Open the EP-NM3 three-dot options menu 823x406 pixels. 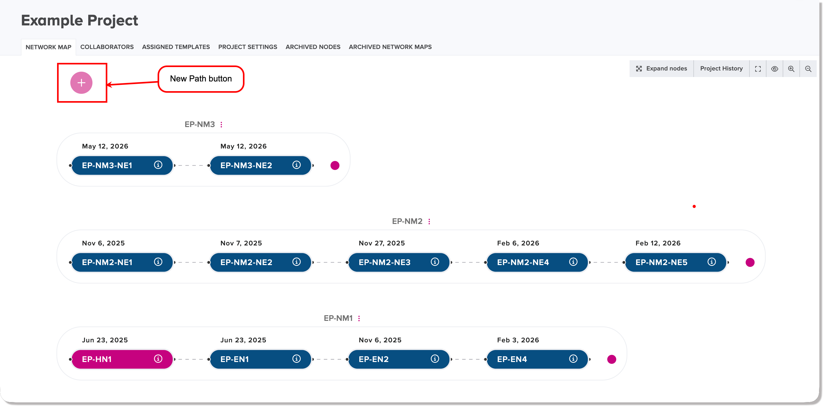point(221,124)
